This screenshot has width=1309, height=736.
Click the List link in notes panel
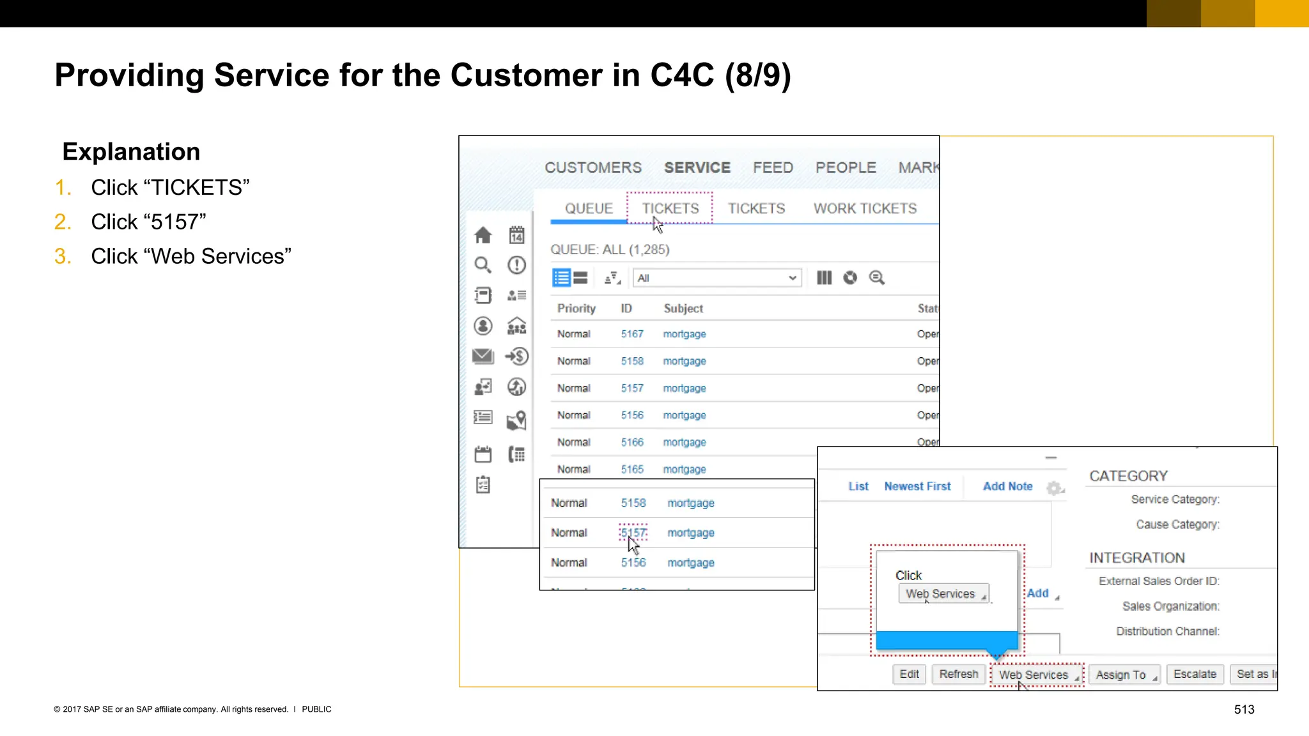tap(858, 486)
